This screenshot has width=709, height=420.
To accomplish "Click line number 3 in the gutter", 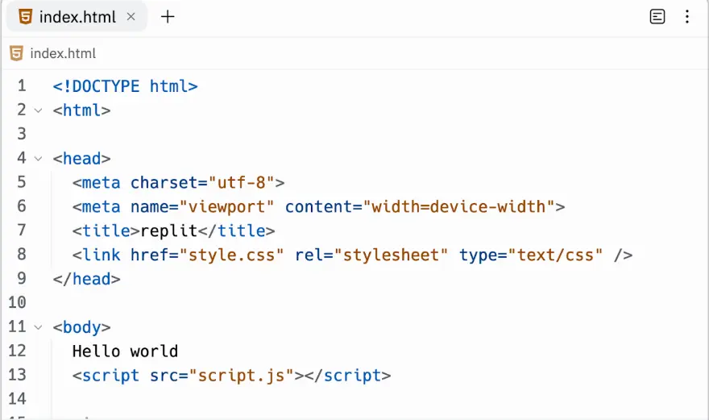I will click(x=22, y=134).
